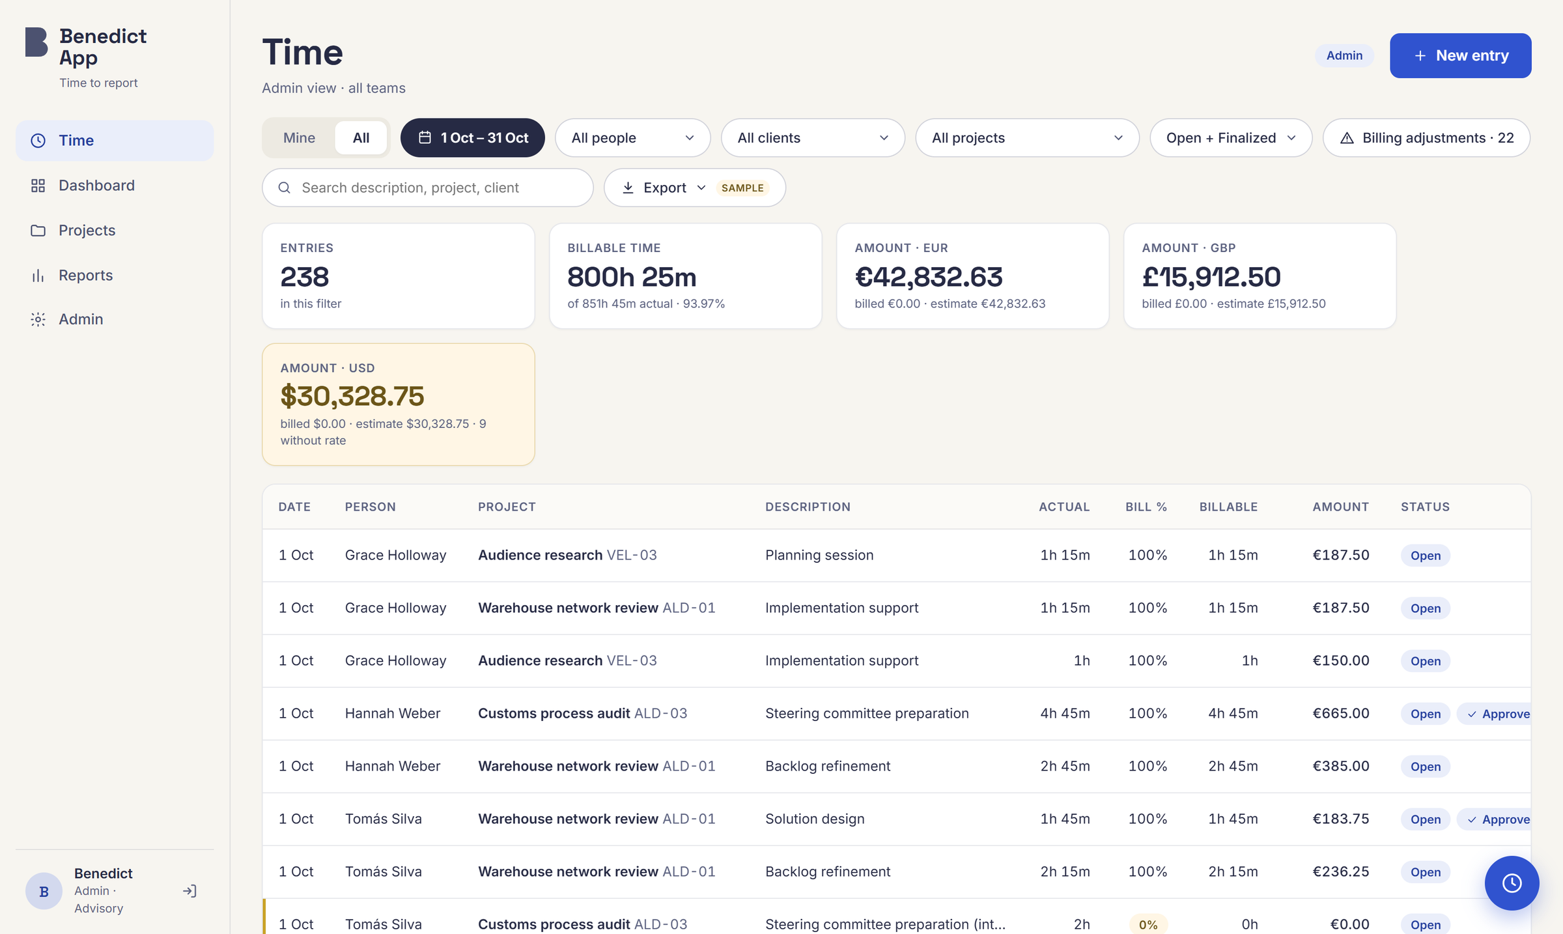Click the sign-out arrow icon beside Benedict
This screenshot has height=934, width=1563.
(190, 891)
